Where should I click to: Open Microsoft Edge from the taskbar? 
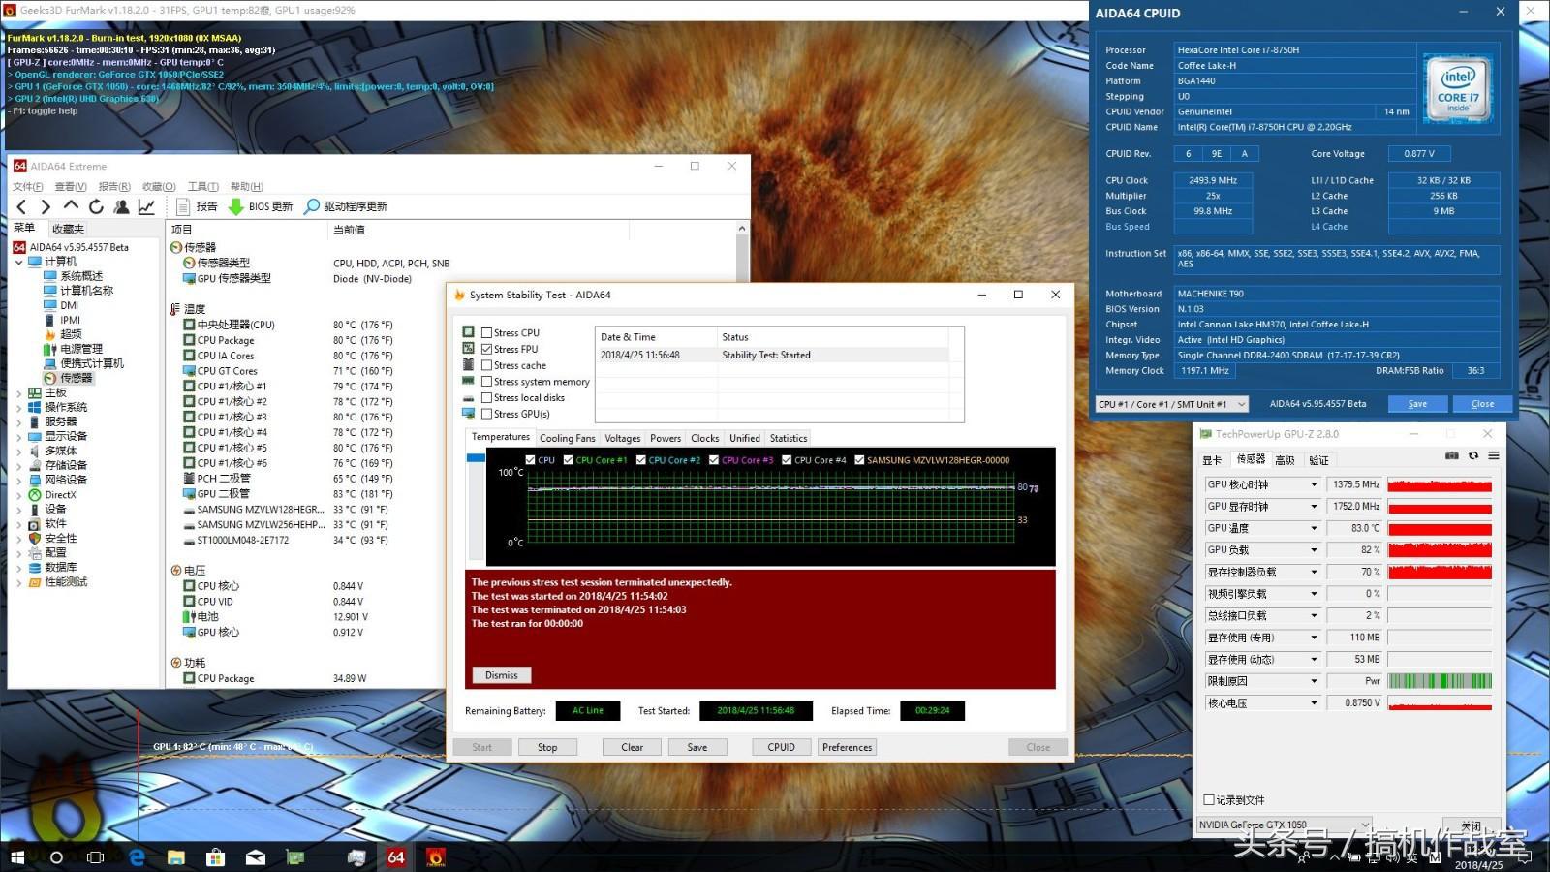[137, 857]
